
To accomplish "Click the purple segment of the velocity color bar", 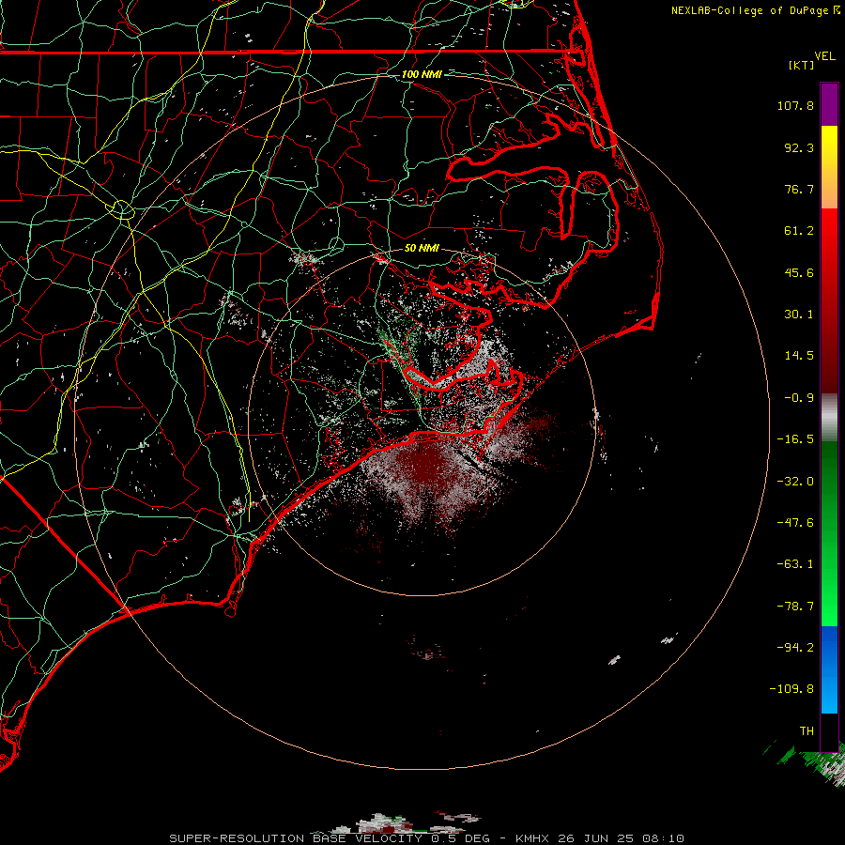I will 829,104.
